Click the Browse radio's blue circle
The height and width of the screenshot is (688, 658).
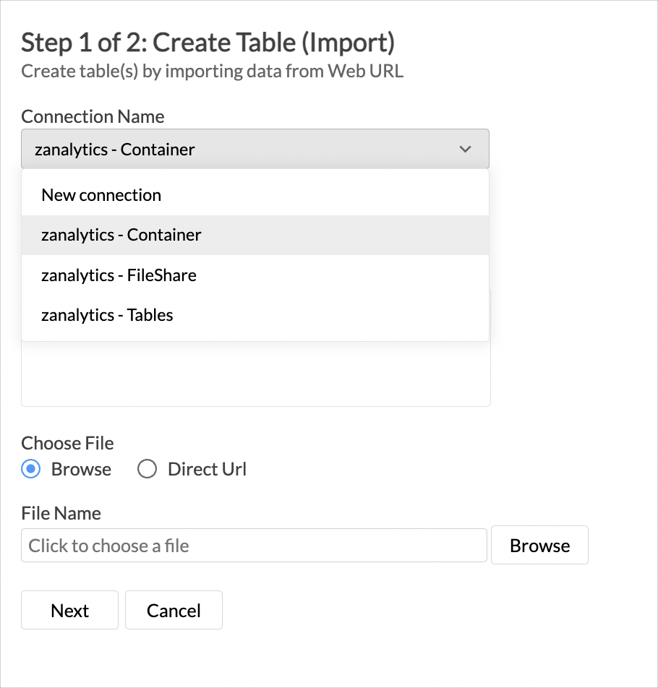click(32, 469)
